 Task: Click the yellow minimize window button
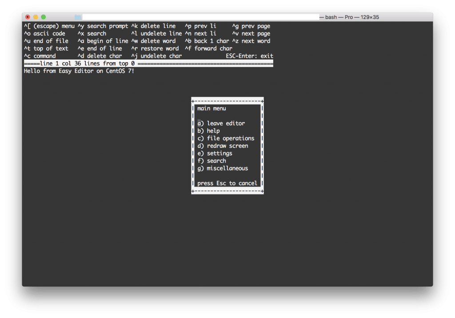point(36,17)
